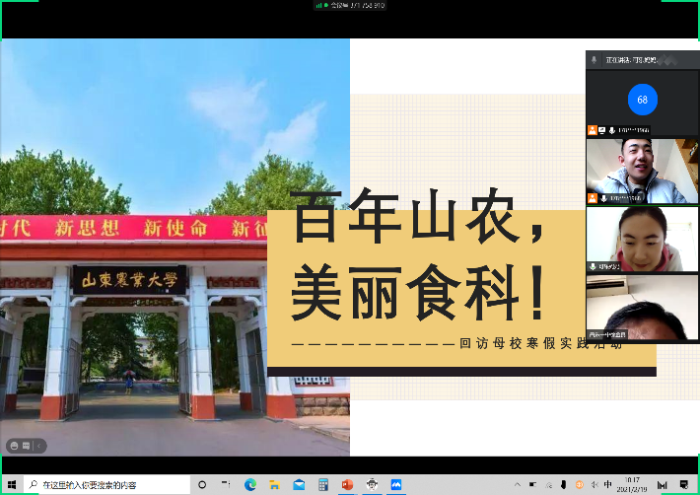700x495 pixels.
Task: Open Task View on the taskbar
Action: (226, 485)
